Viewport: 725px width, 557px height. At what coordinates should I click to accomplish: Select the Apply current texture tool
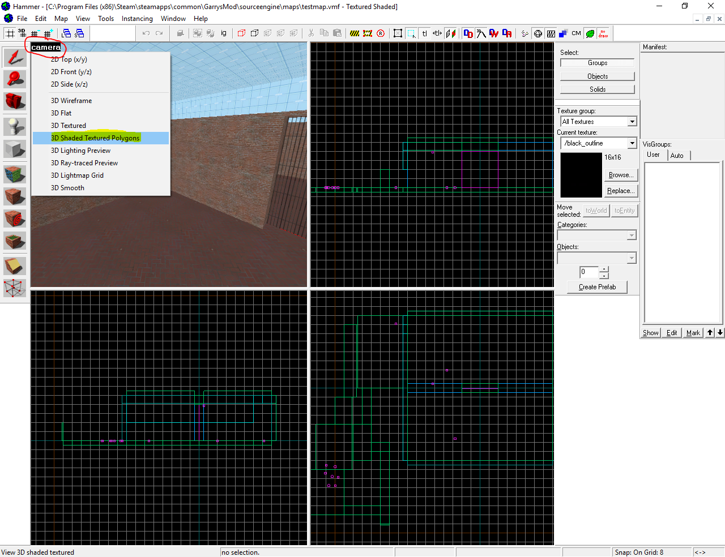[x=15, y=196]
